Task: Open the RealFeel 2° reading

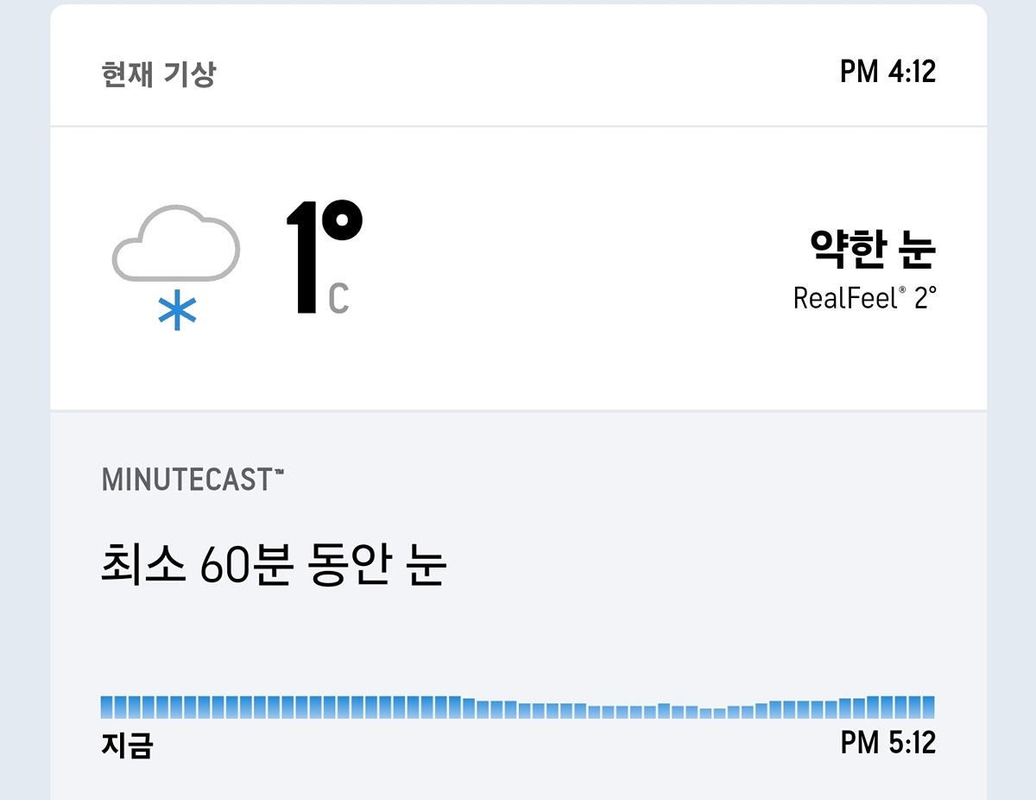Action: [x=864, y=299]
